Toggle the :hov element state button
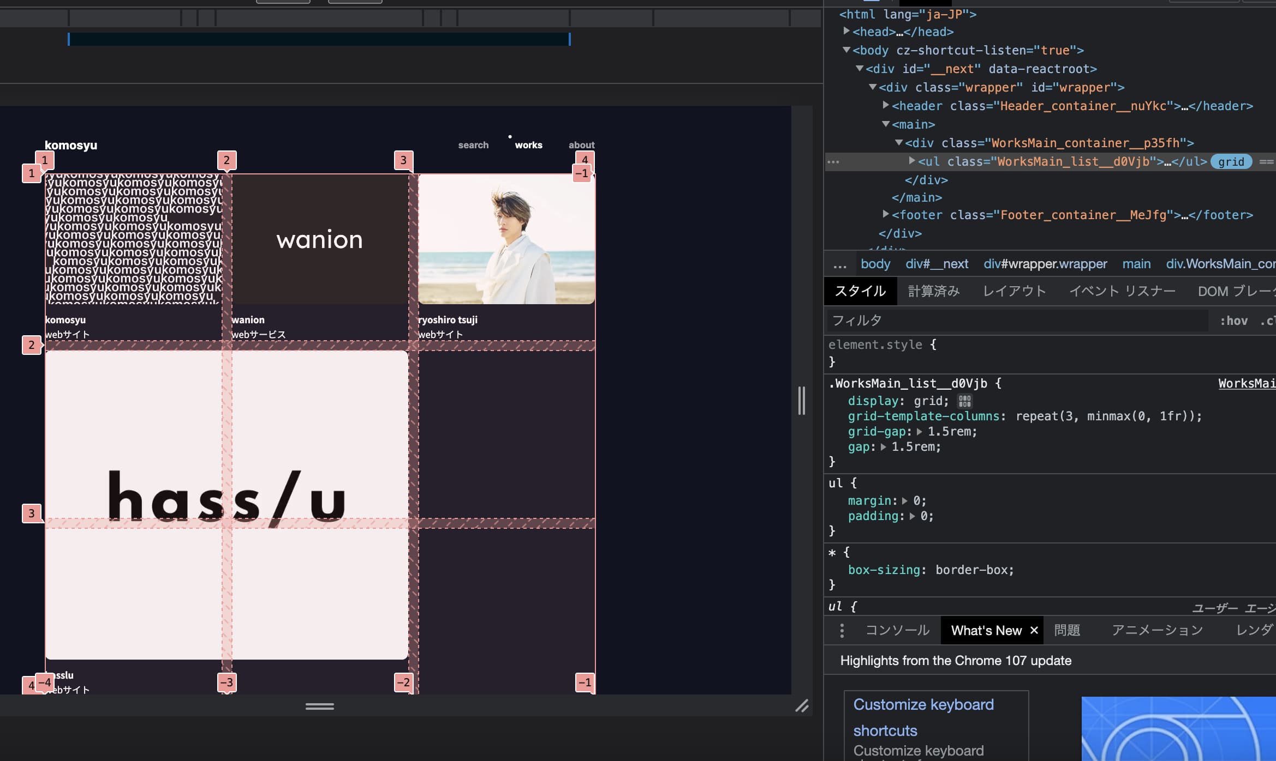 tap(1233, 321)
